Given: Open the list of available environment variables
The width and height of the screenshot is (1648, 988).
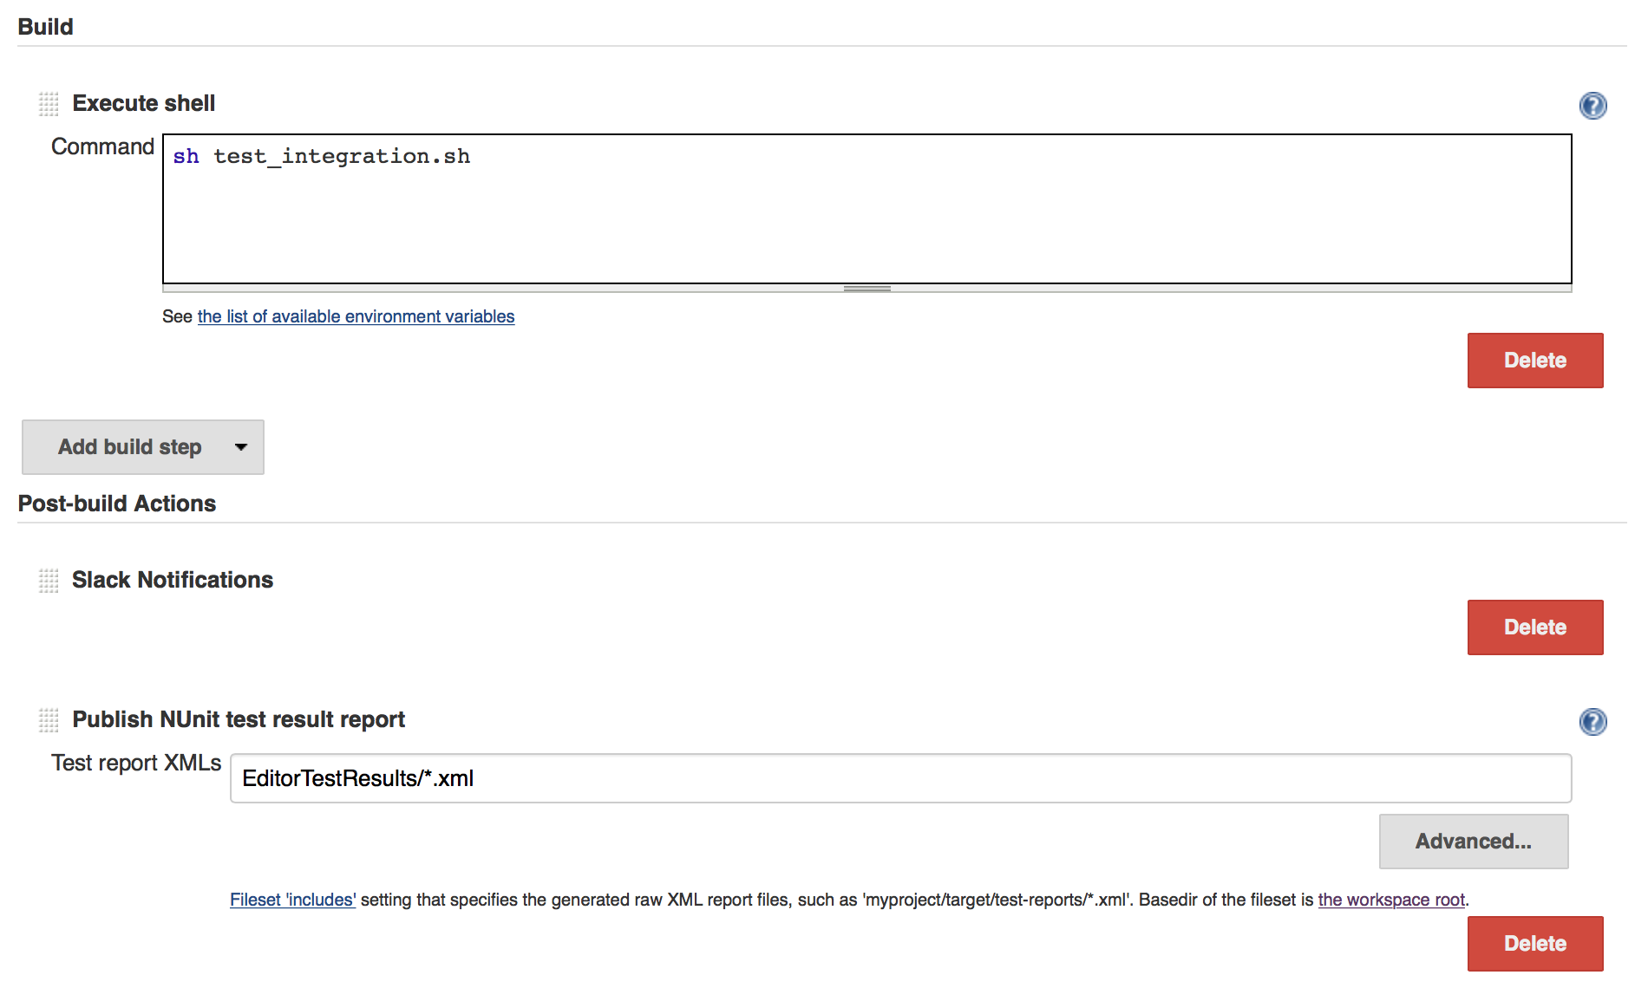Looking at the screenshot, I should [356, 316].
